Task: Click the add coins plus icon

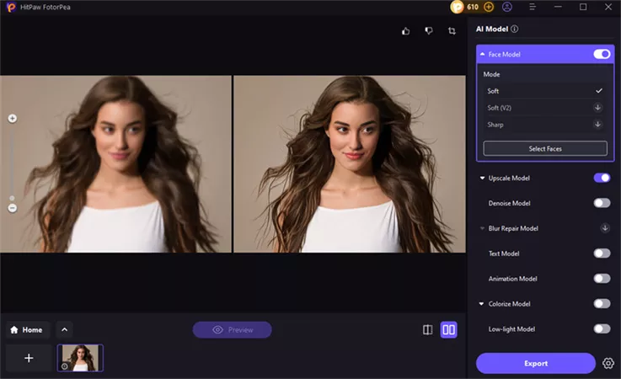Action: coord(488,7)
